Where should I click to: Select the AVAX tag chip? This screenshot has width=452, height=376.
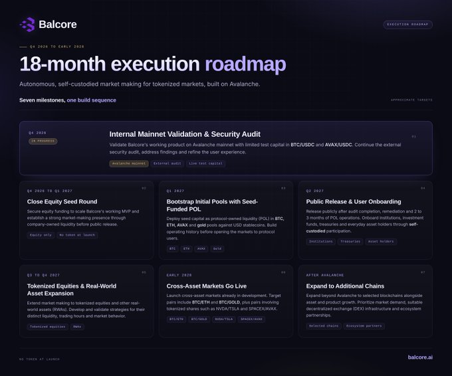(x=201, y=248)
